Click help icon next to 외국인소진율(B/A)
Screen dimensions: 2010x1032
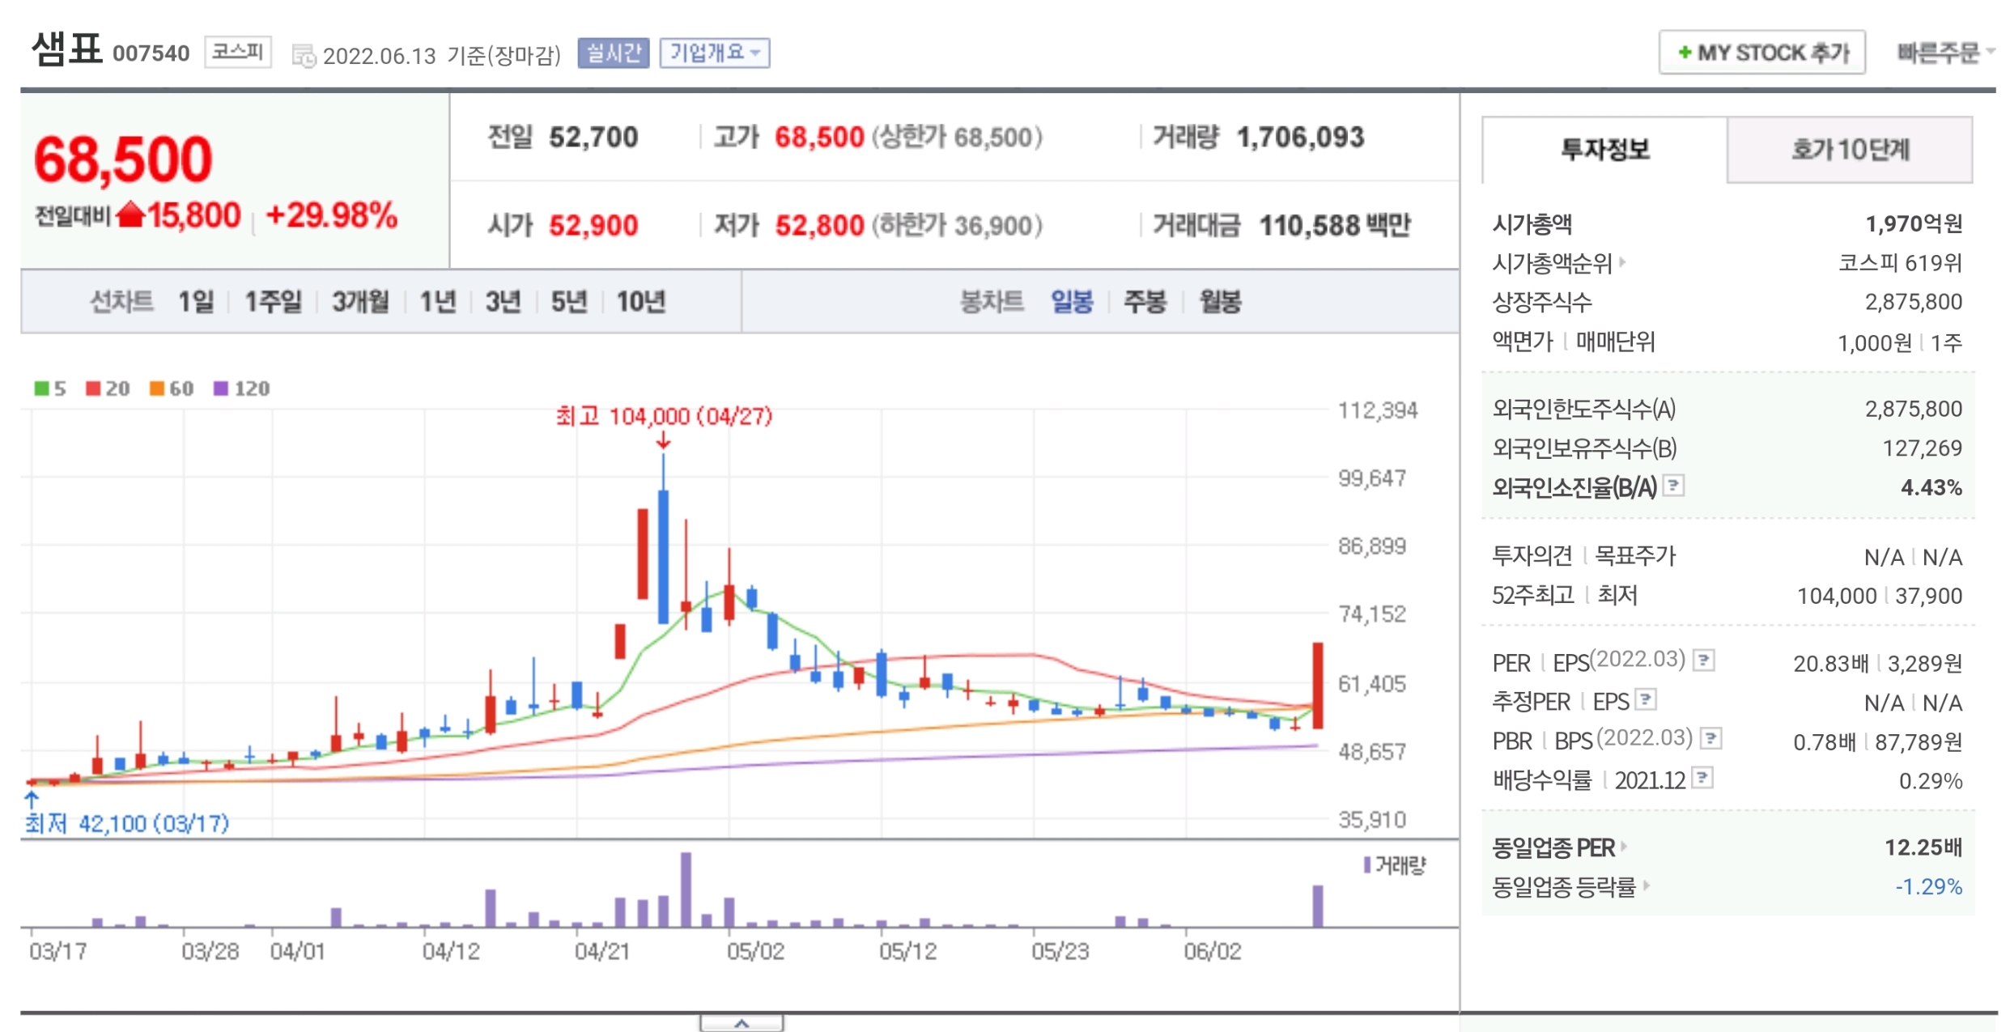click(1674, 486)
